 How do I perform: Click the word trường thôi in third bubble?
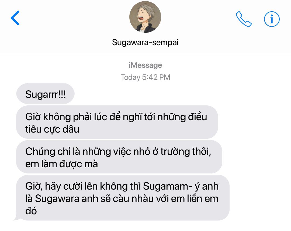coord(186,151)
